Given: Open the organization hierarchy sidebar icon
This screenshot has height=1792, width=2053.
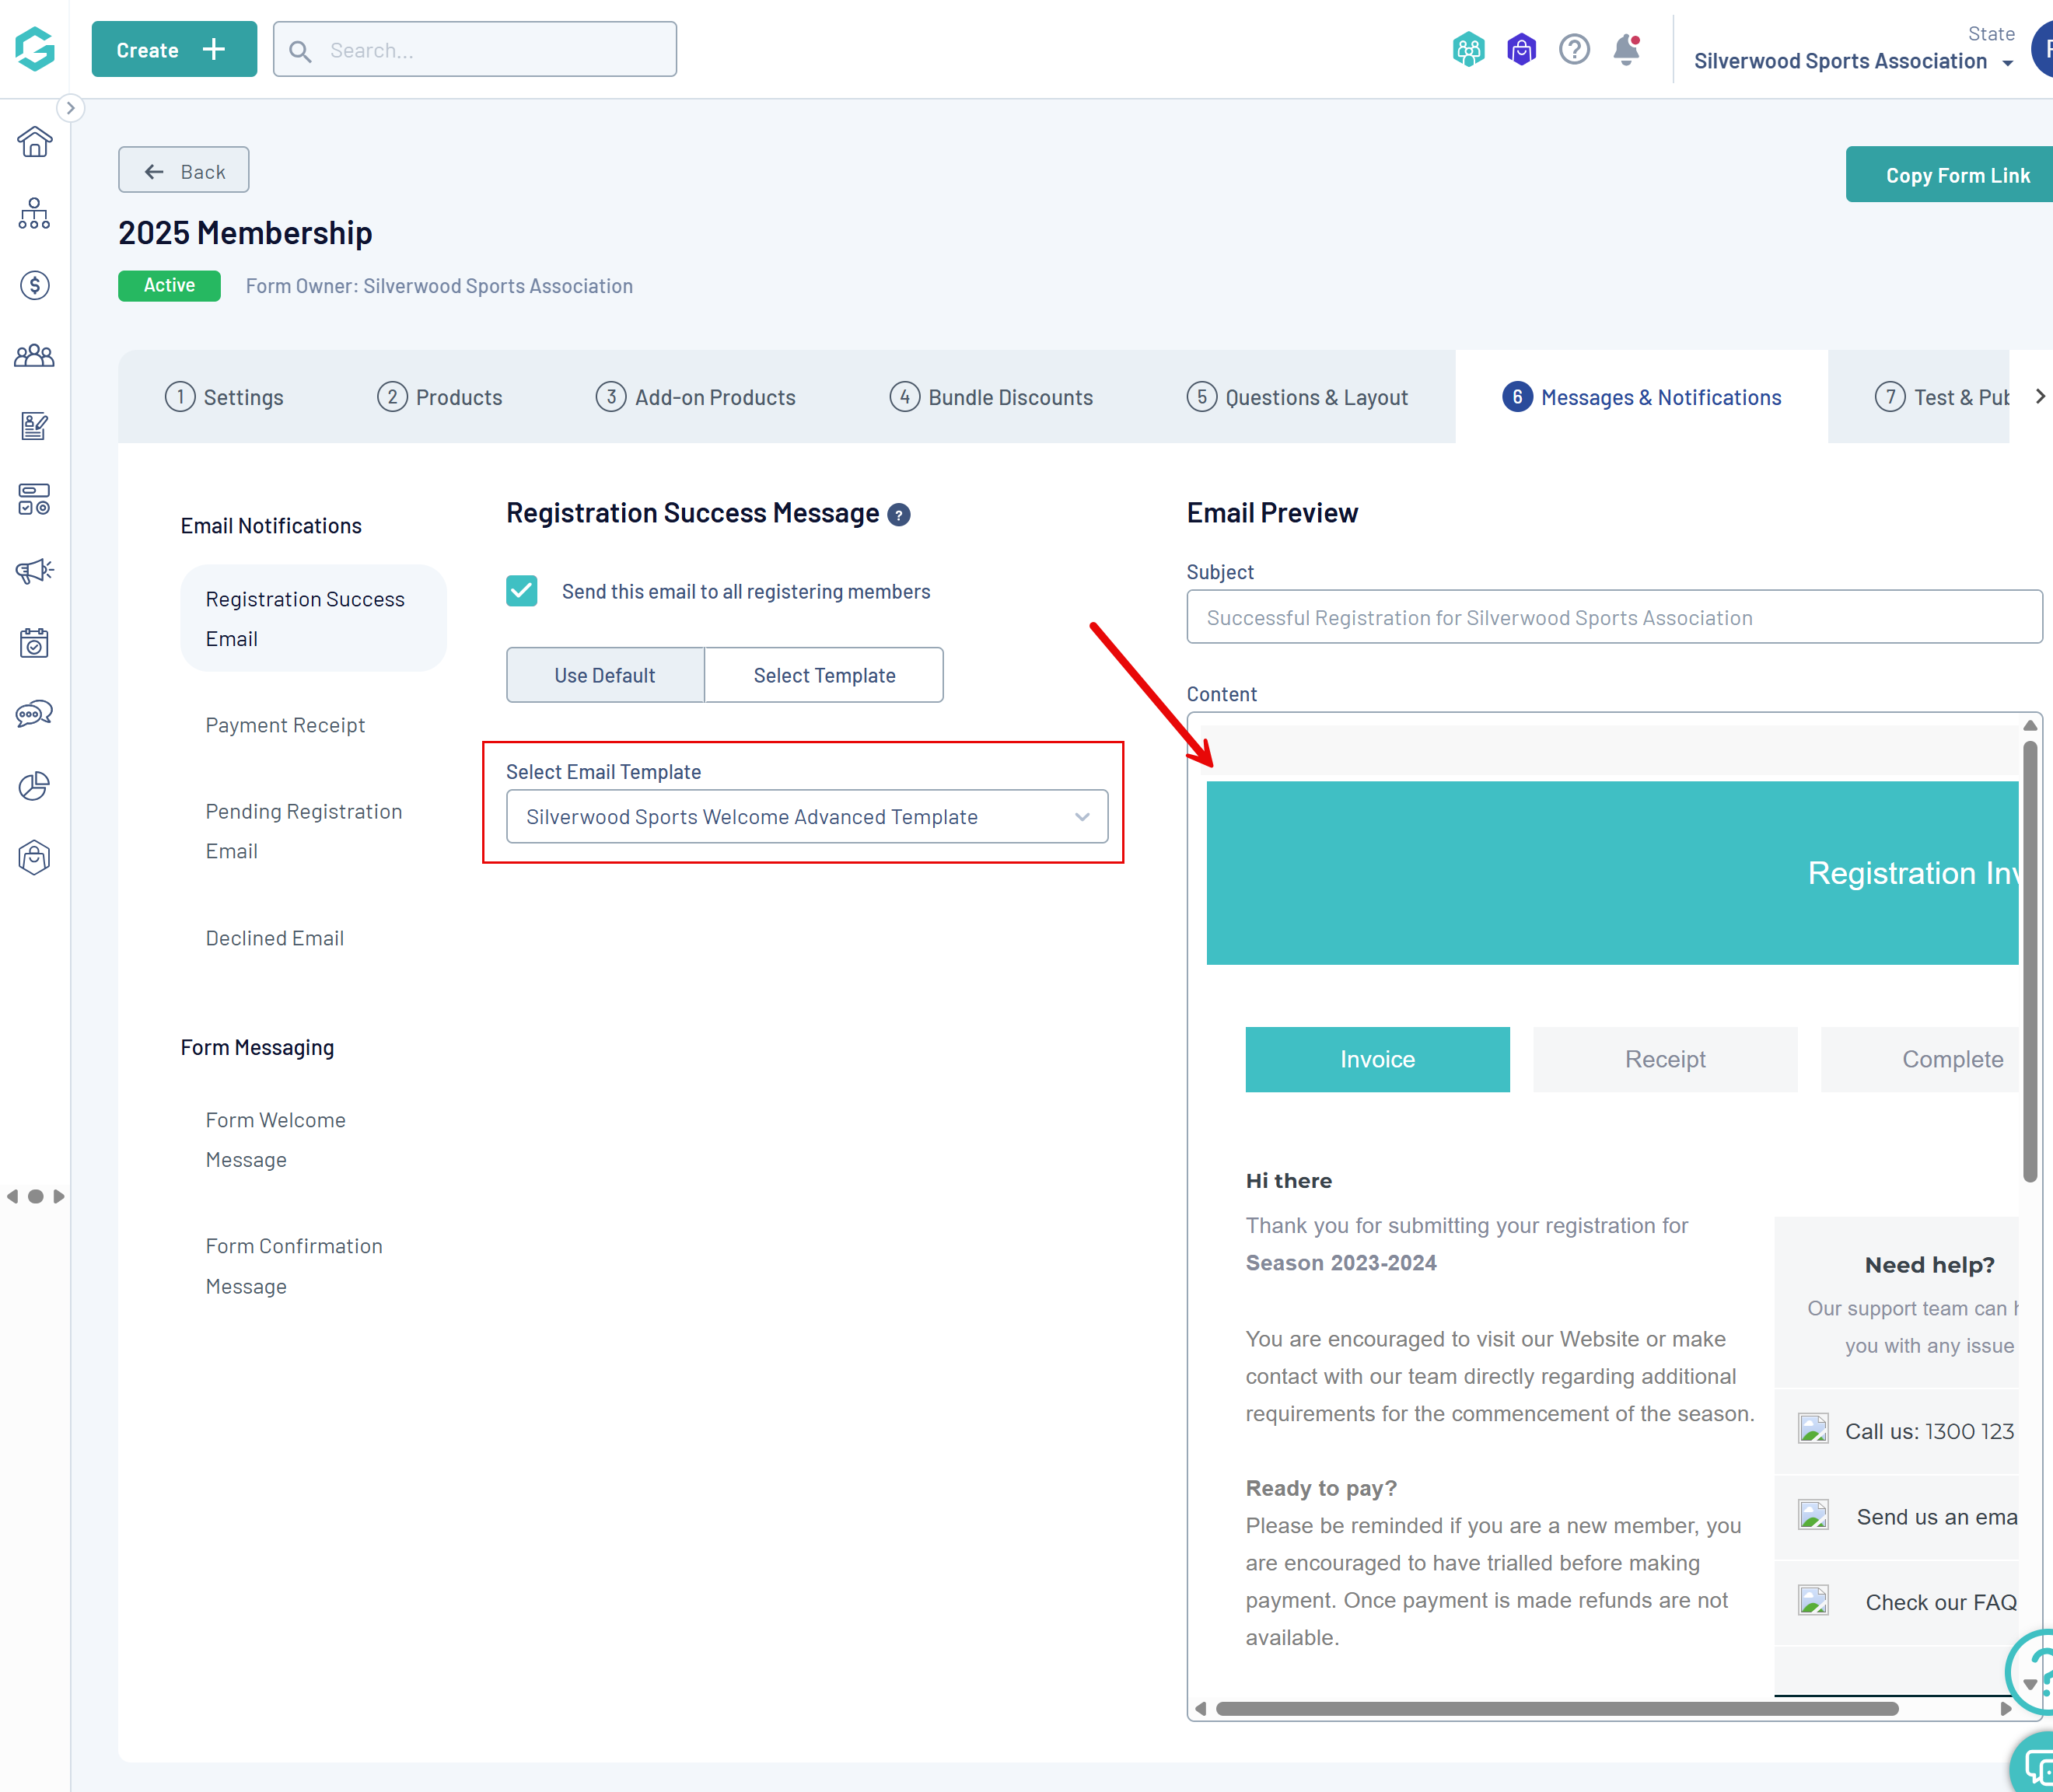Looking at the screenshot, I should tap(34, 213).
